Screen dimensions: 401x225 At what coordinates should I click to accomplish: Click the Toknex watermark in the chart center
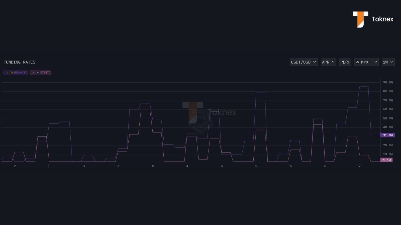tap(209, 112)
